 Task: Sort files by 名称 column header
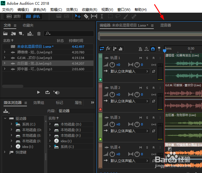pos(8,41)
